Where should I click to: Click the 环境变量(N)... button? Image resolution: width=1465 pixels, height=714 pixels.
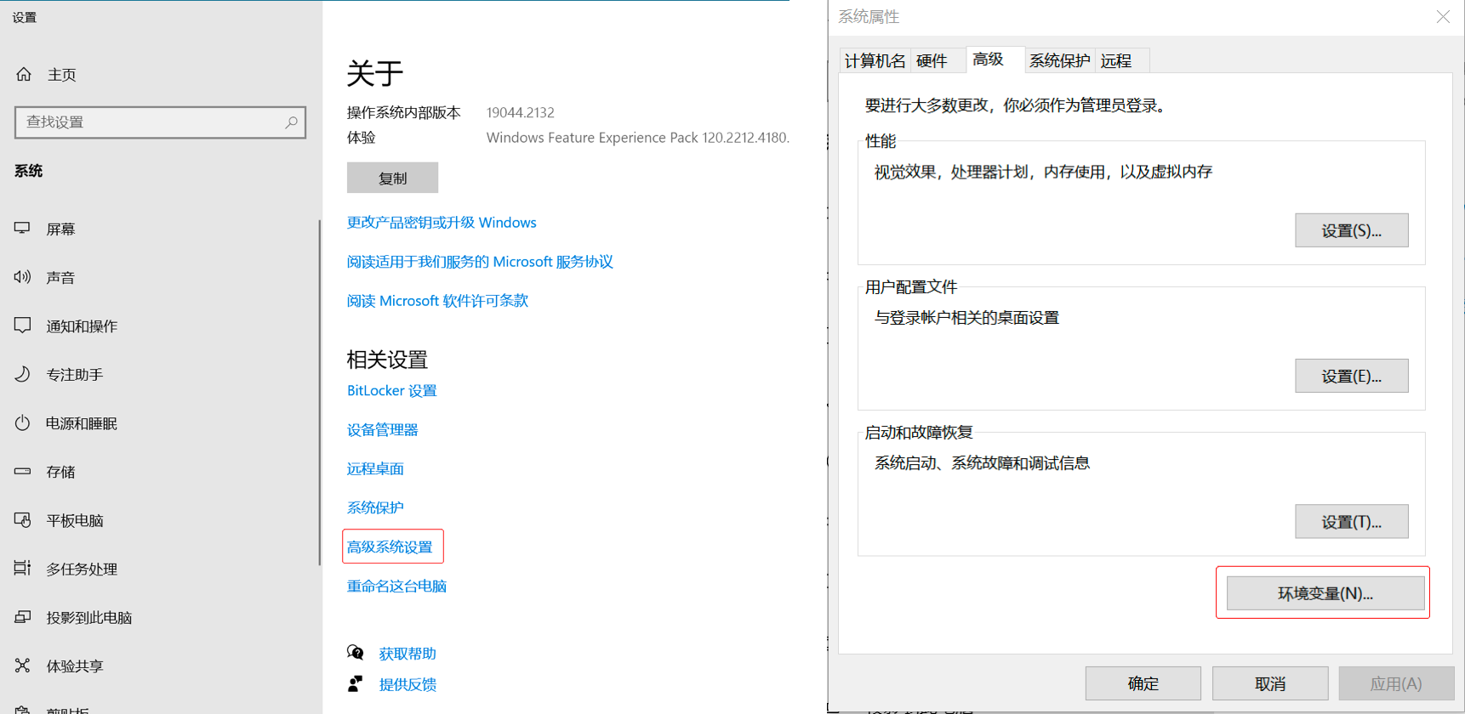[x=1325, y=593]
